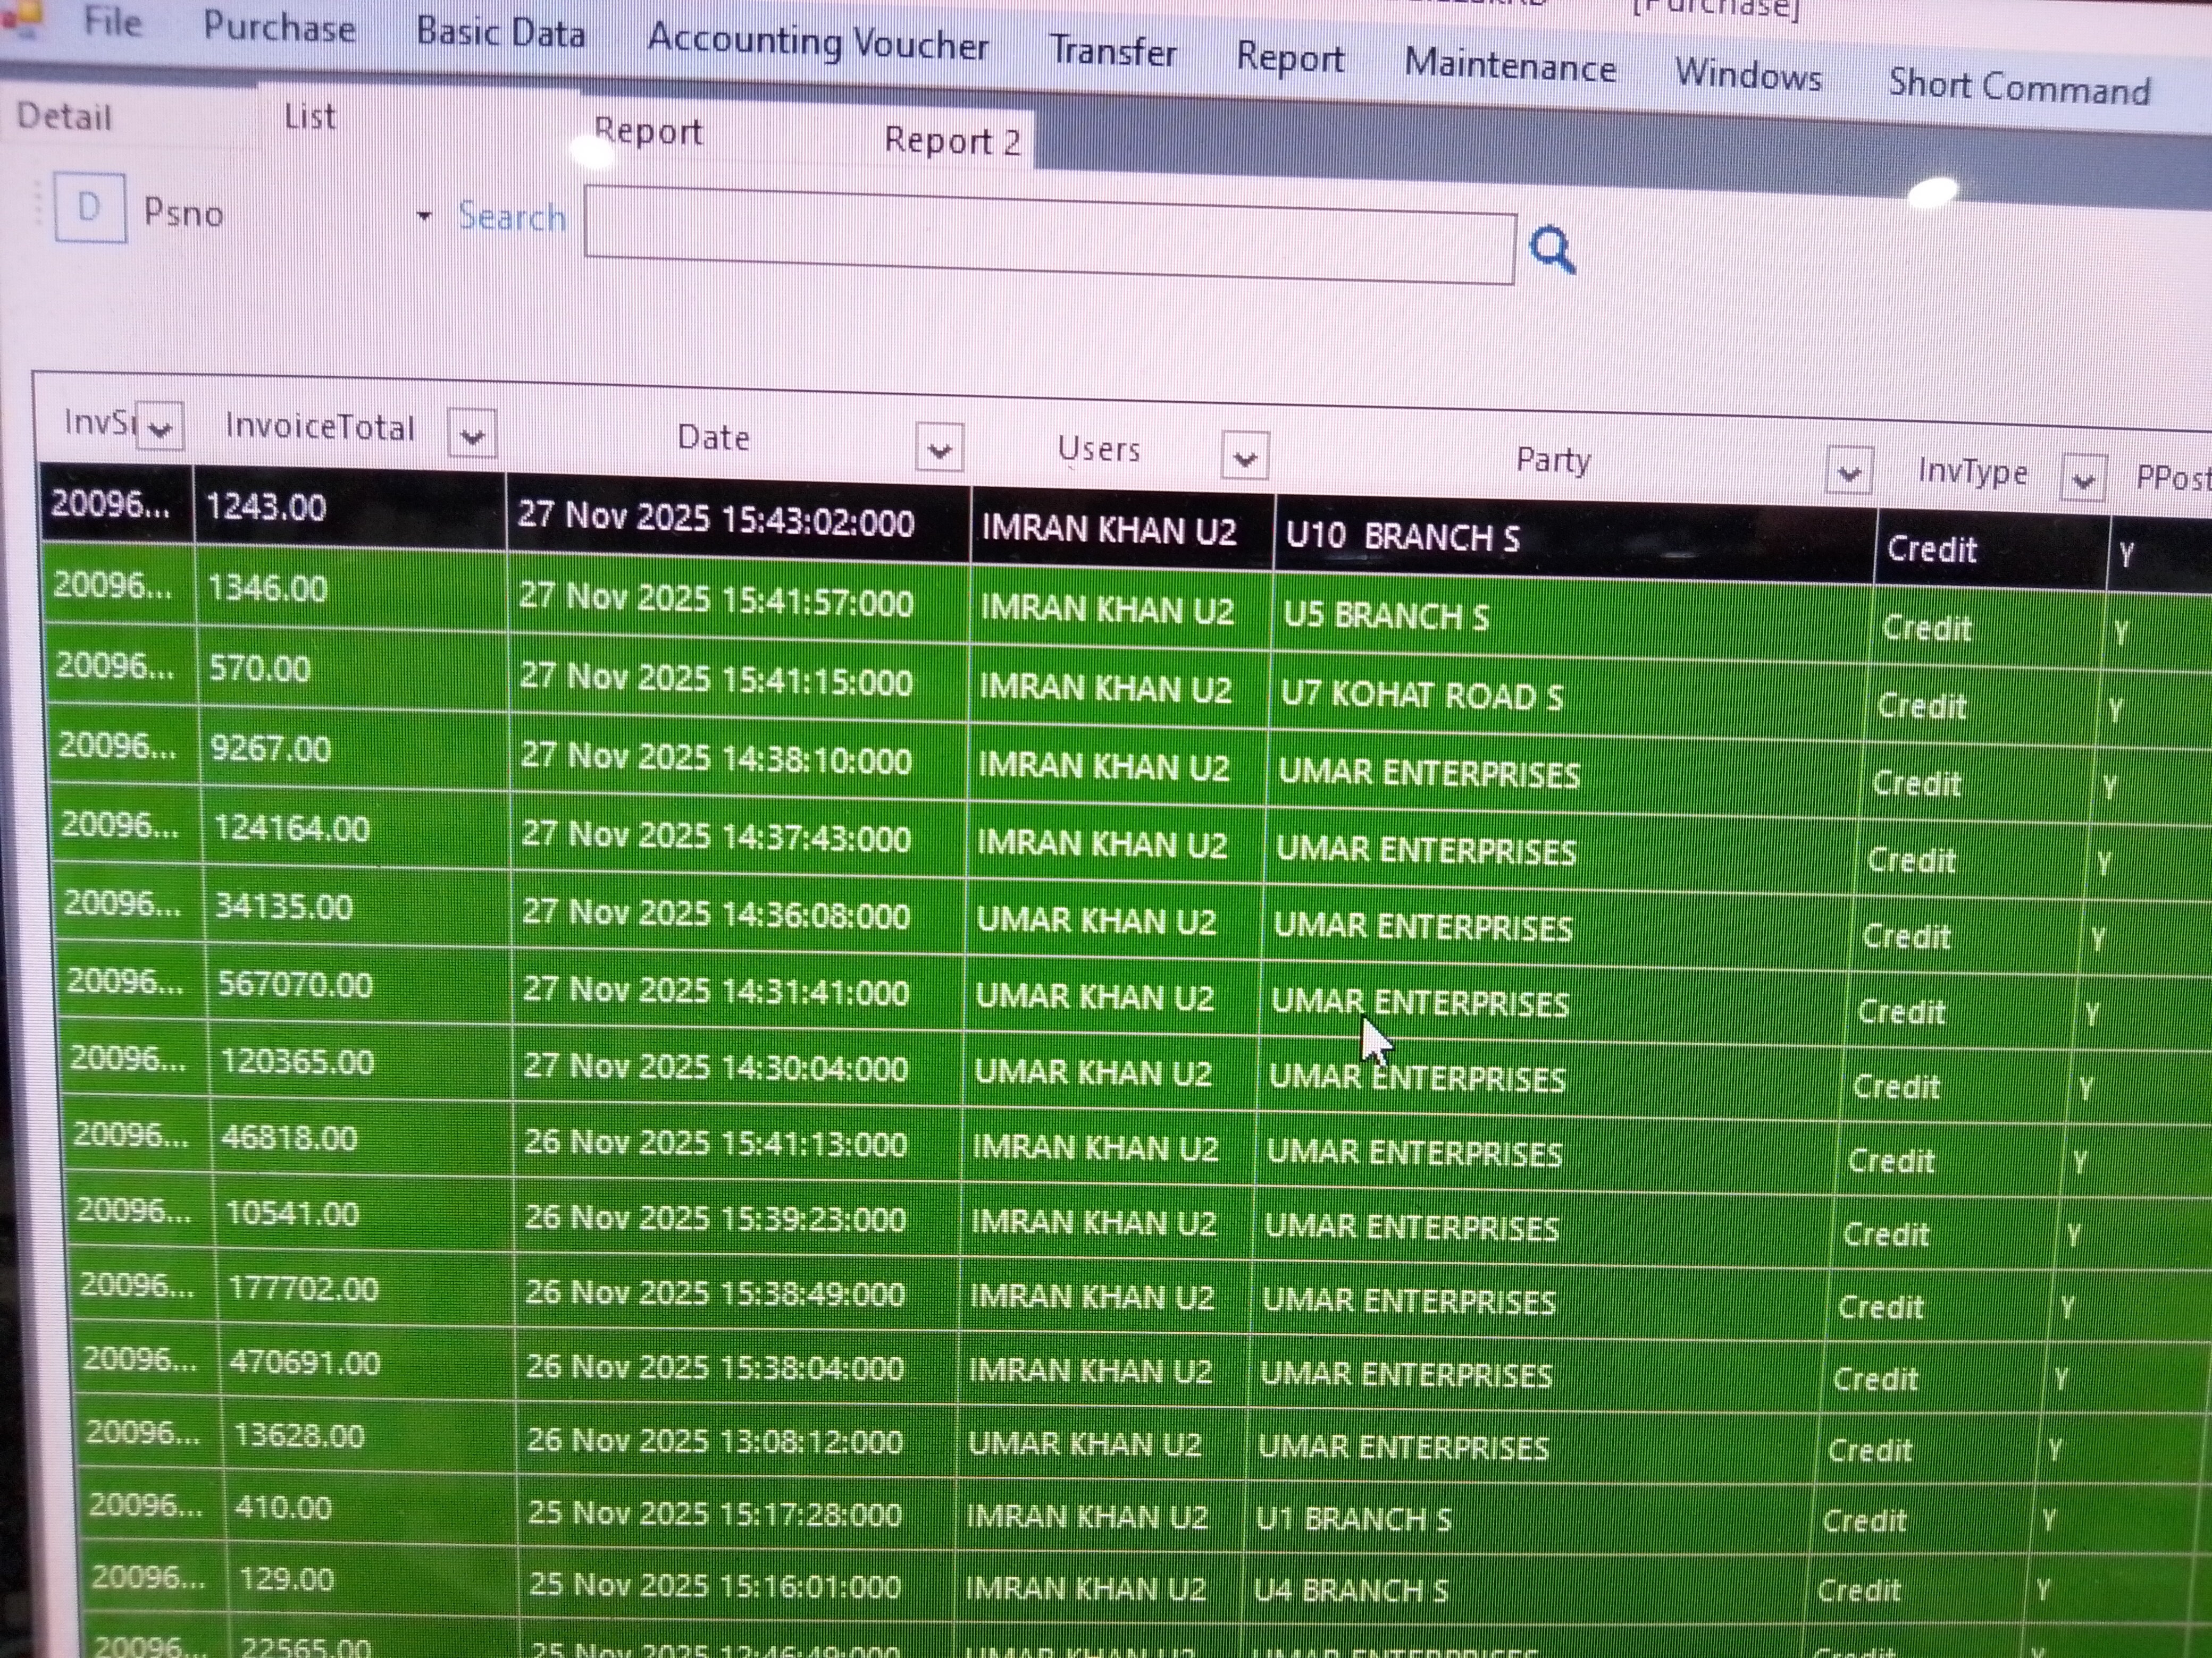
Task: Open the Psno search field combo box
Action: (424, 216)
